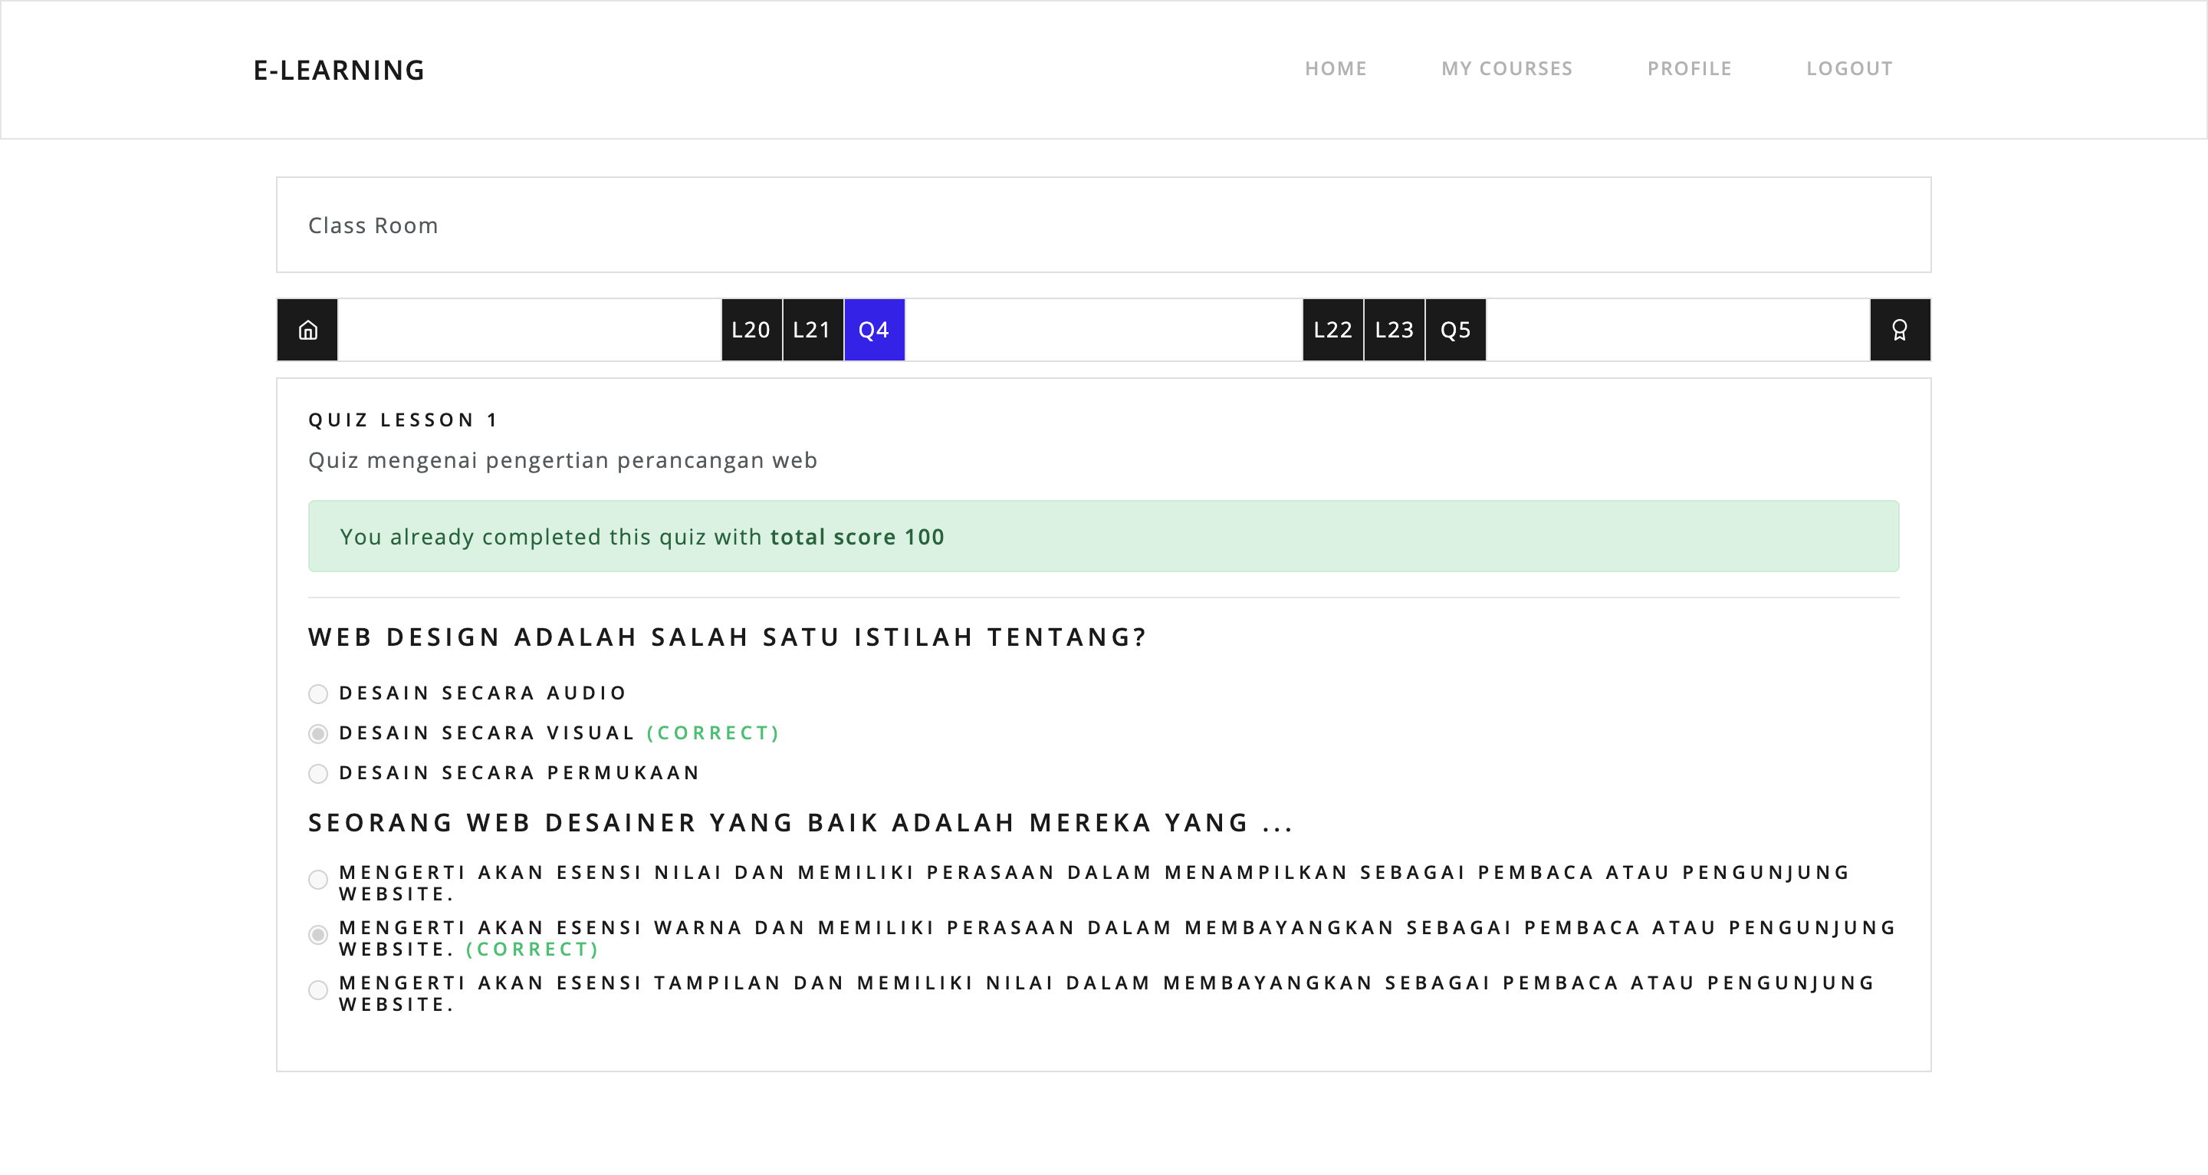
Task: Click the home icon in lesson bar
Action: 307,331
